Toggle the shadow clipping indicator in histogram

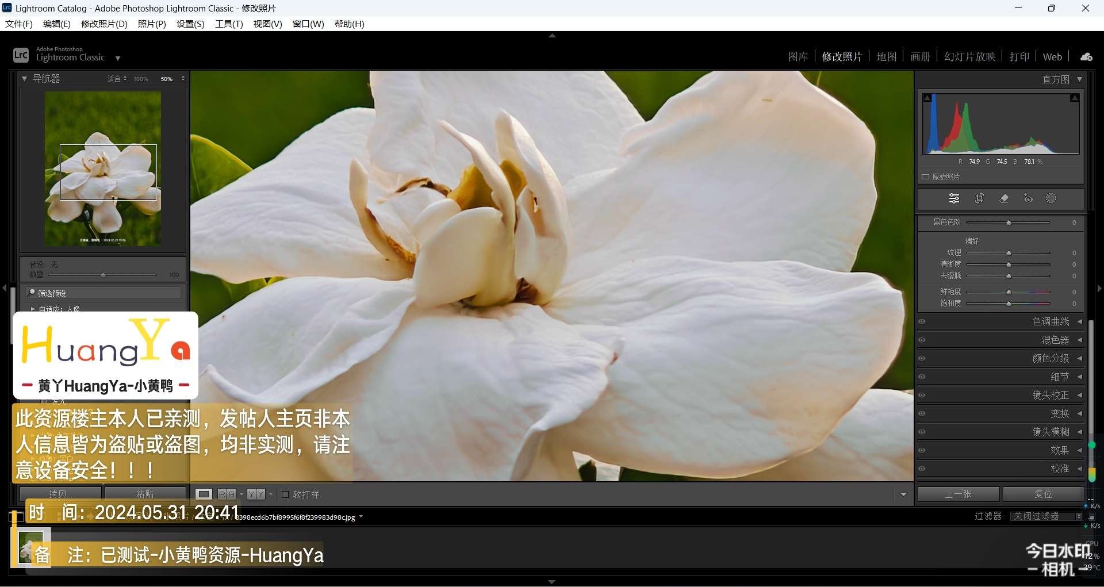click(x=927, y=98)
